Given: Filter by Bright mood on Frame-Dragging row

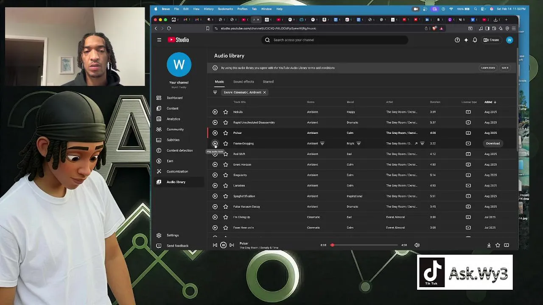Looking at the screenshot, I should pos(358,144).
